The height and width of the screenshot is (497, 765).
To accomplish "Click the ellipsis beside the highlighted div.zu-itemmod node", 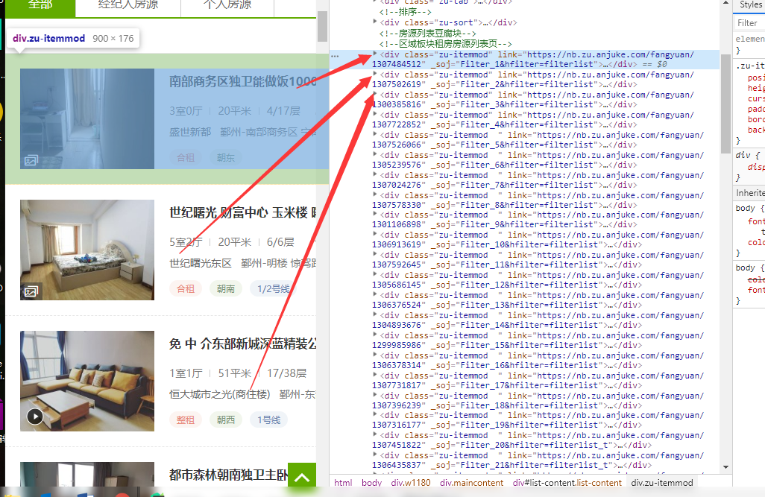I will point(334,55).
